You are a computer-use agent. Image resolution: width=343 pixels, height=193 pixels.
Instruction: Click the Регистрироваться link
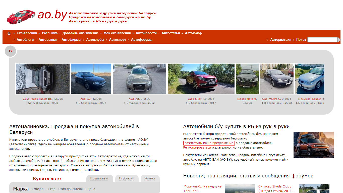point(197,148)
